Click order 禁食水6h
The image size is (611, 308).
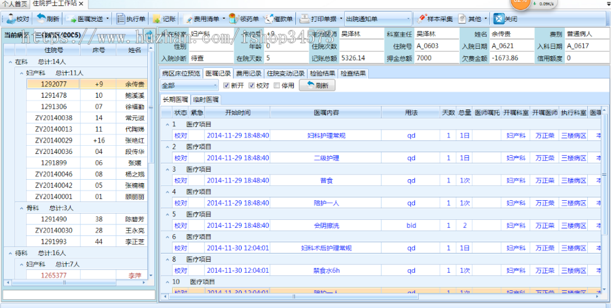pyautogui.click(x=326, y=270)
